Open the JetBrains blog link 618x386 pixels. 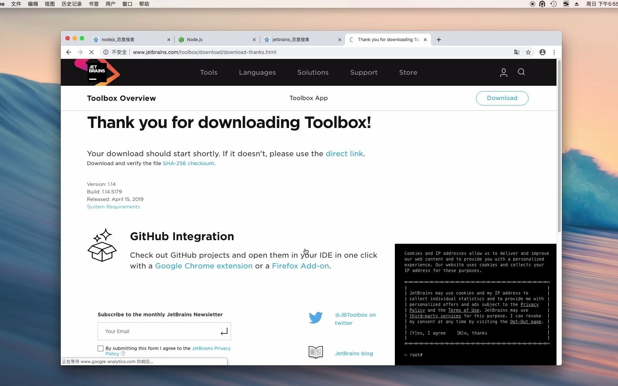(354, 353)
